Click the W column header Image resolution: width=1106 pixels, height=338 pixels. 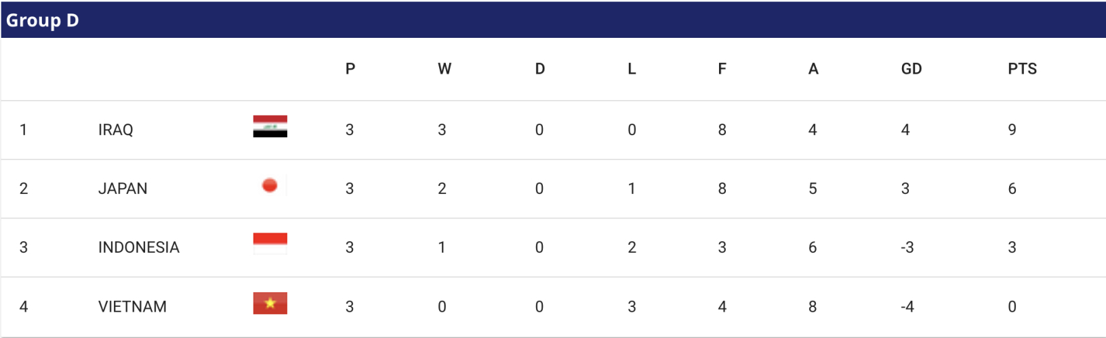(445, 69)
